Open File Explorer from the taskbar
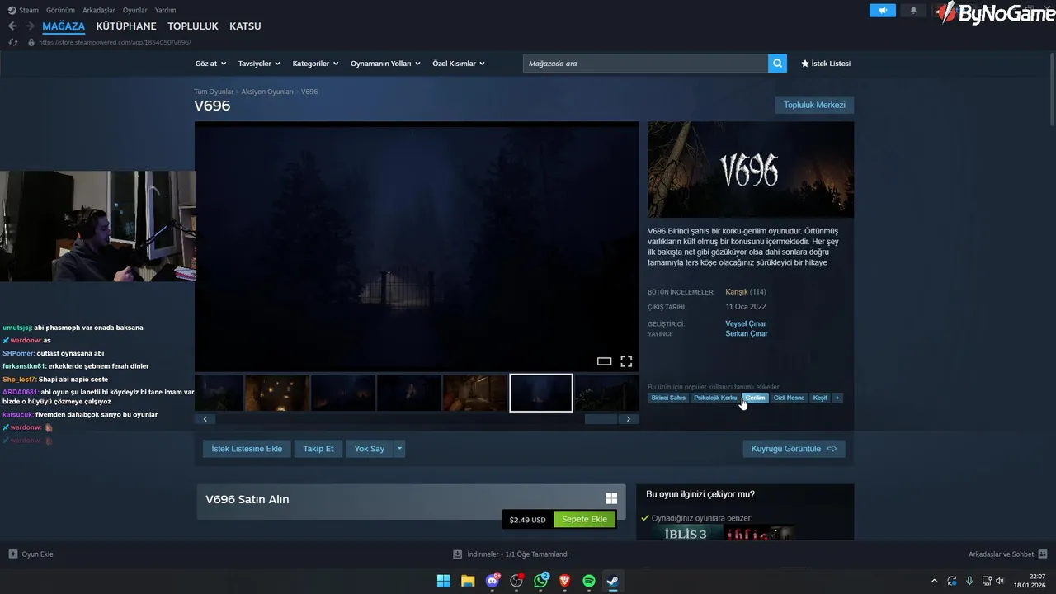The height and width of the screenshot is (594, 1056). (468, 581)
